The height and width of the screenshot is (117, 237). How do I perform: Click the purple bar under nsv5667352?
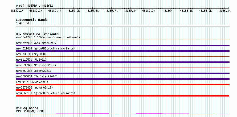[x=122, y=73]
